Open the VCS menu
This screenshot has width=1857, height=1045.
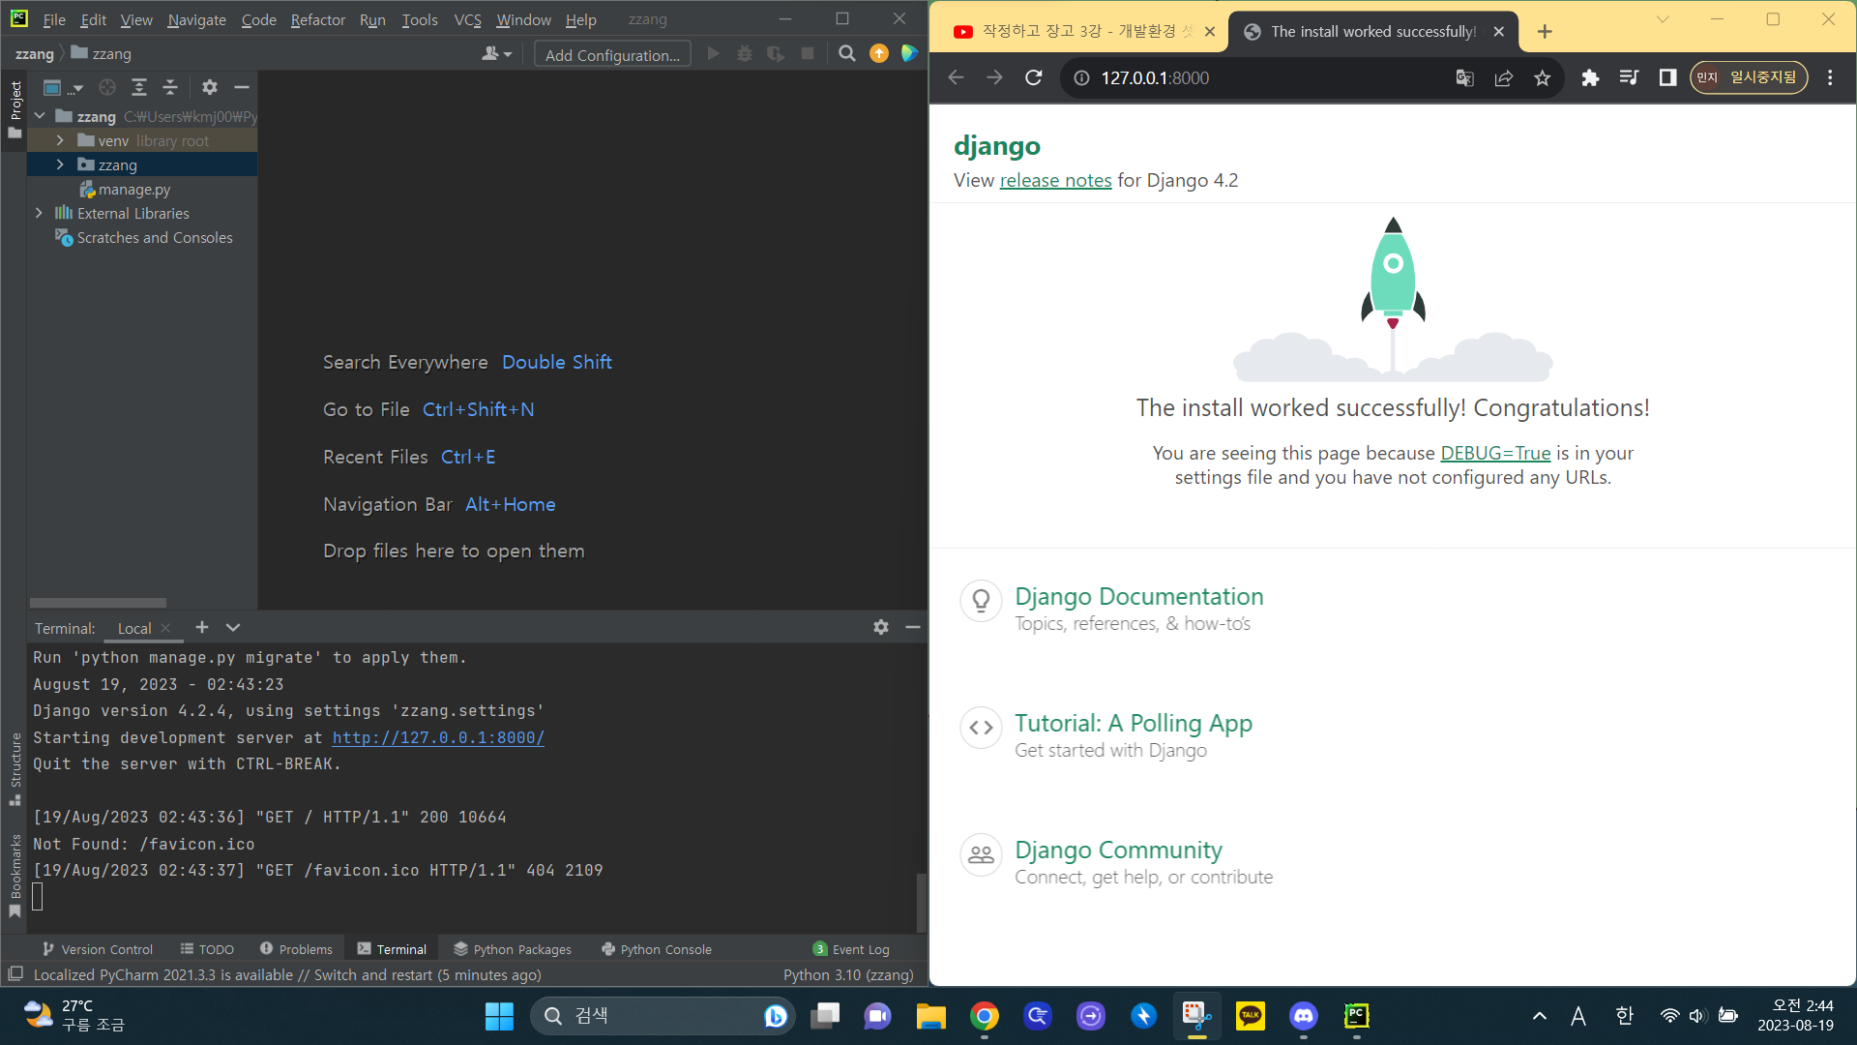tap(467, 19)
